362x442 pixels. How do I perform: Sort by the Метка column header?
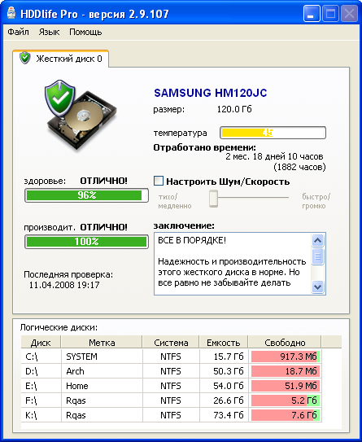[102, 343]
